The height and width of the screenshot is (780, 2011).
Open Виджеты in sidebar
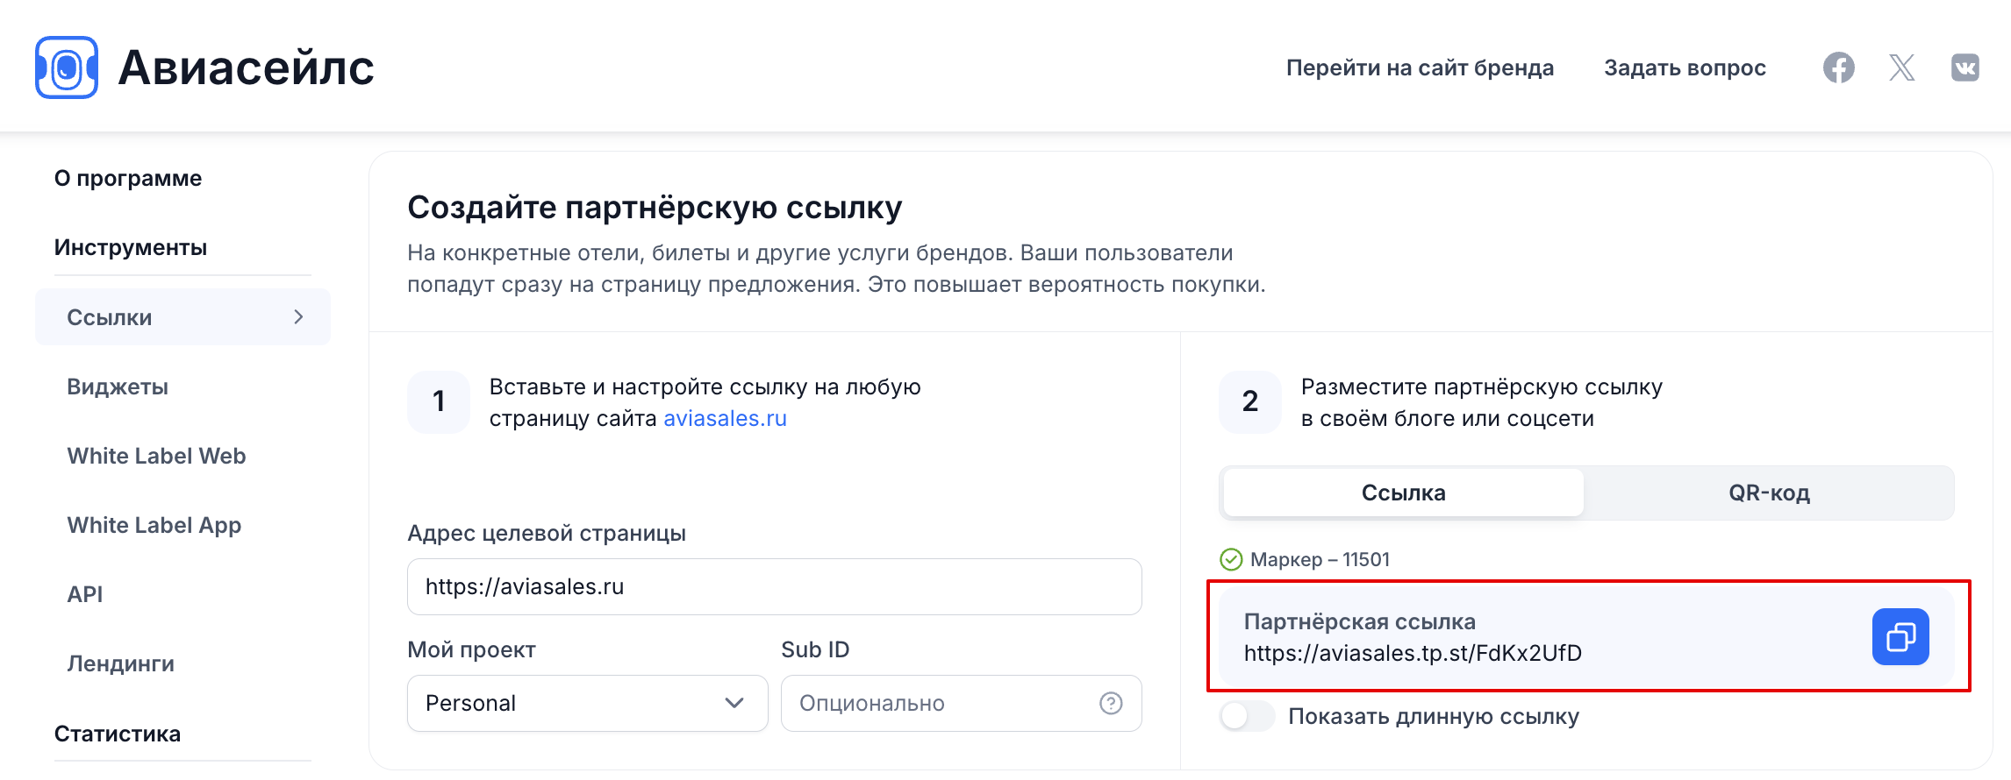118,386
